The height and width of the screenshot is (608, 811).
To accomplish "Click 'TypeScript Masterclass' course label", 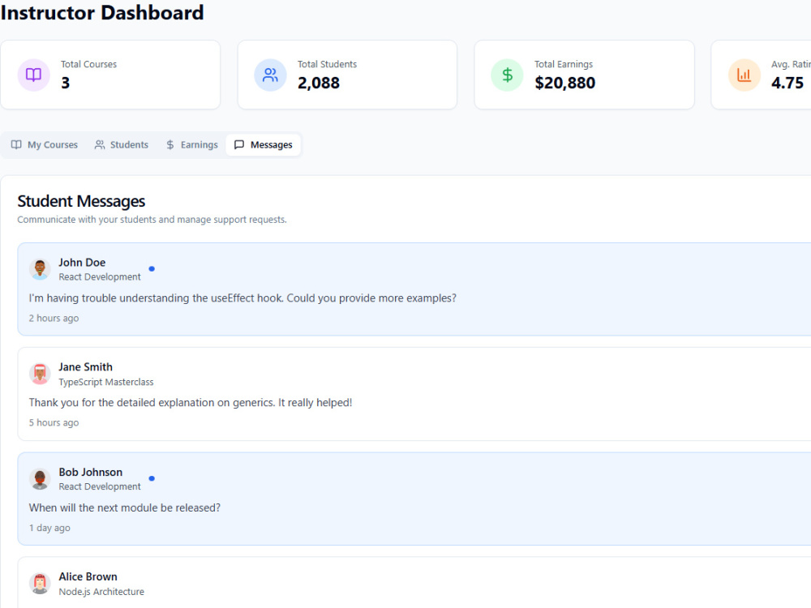I will (x=106, y=382).
